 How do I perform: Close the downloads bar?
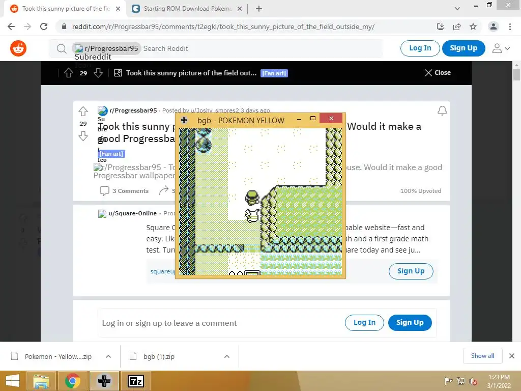tap(512, 356)
